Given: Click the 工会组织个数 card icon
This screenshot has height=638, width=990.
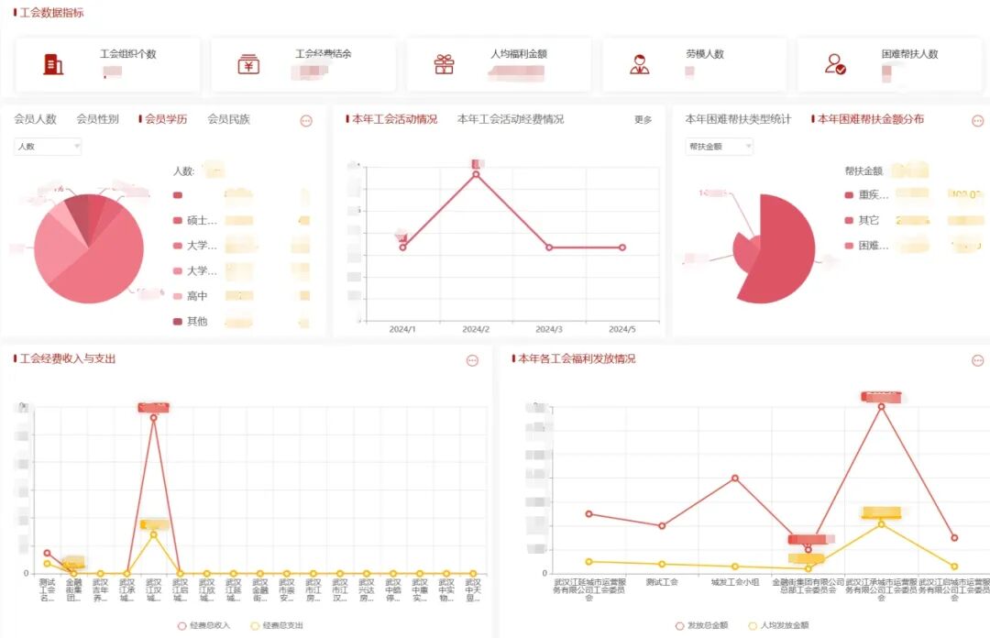Looking at the screenshot, I should [53, 64].
